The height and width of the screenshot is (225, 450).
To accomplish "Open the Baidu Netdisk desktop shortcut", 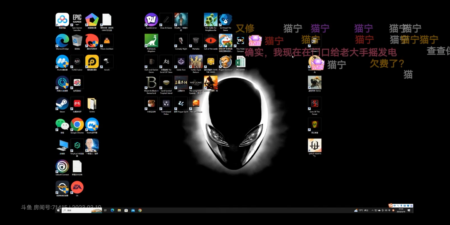I will (x=62, y=21).
